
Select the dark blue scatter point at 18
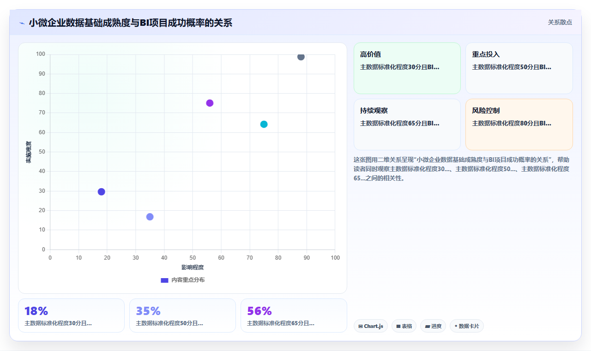[102, 192]
